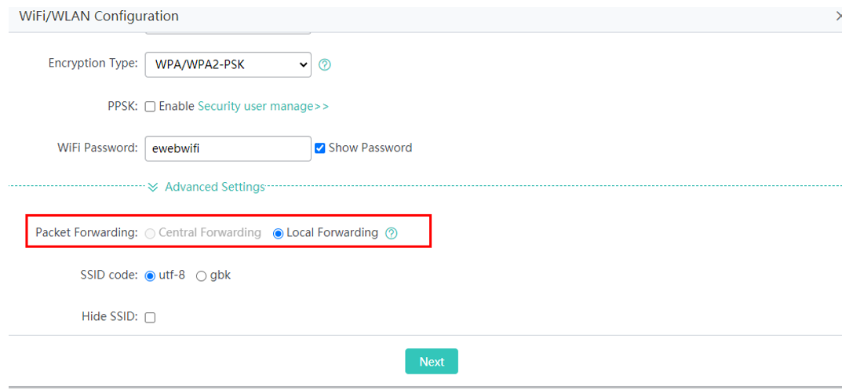The height and width of the screenshot is (390, 842).
Task: Click the Hide SSID label text
Action: 109,317
